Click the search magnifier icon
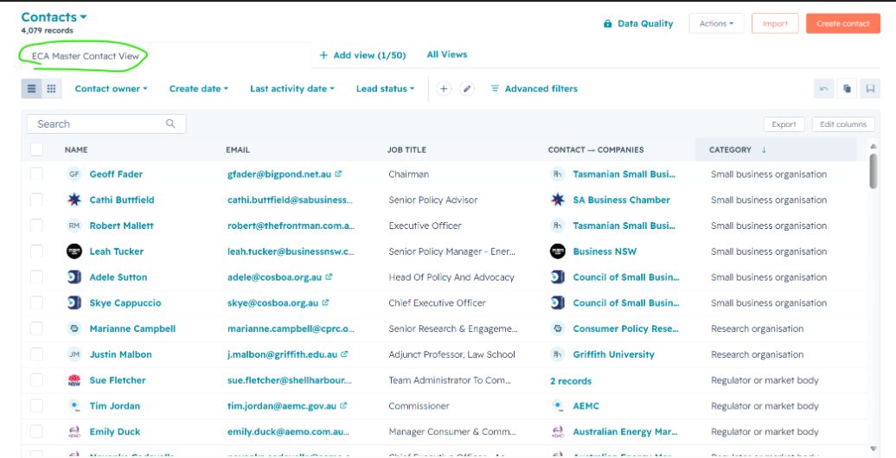This screenshot has height=458, width=896. pyautogui.click(x=170, y=124)
